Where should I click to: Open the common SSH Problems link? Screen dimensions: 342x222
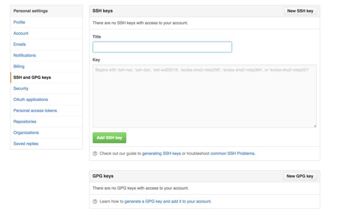233,153
